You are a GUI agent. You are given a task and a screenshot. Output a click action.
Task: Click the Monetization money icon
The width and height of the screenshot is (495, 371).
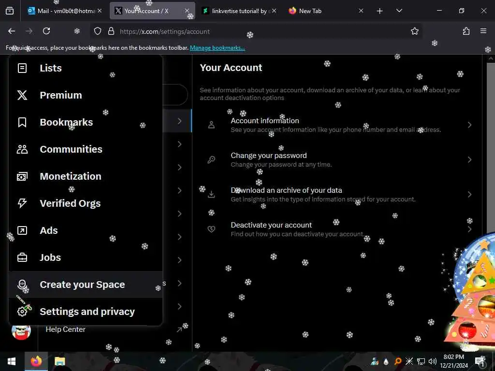(22, 176)
